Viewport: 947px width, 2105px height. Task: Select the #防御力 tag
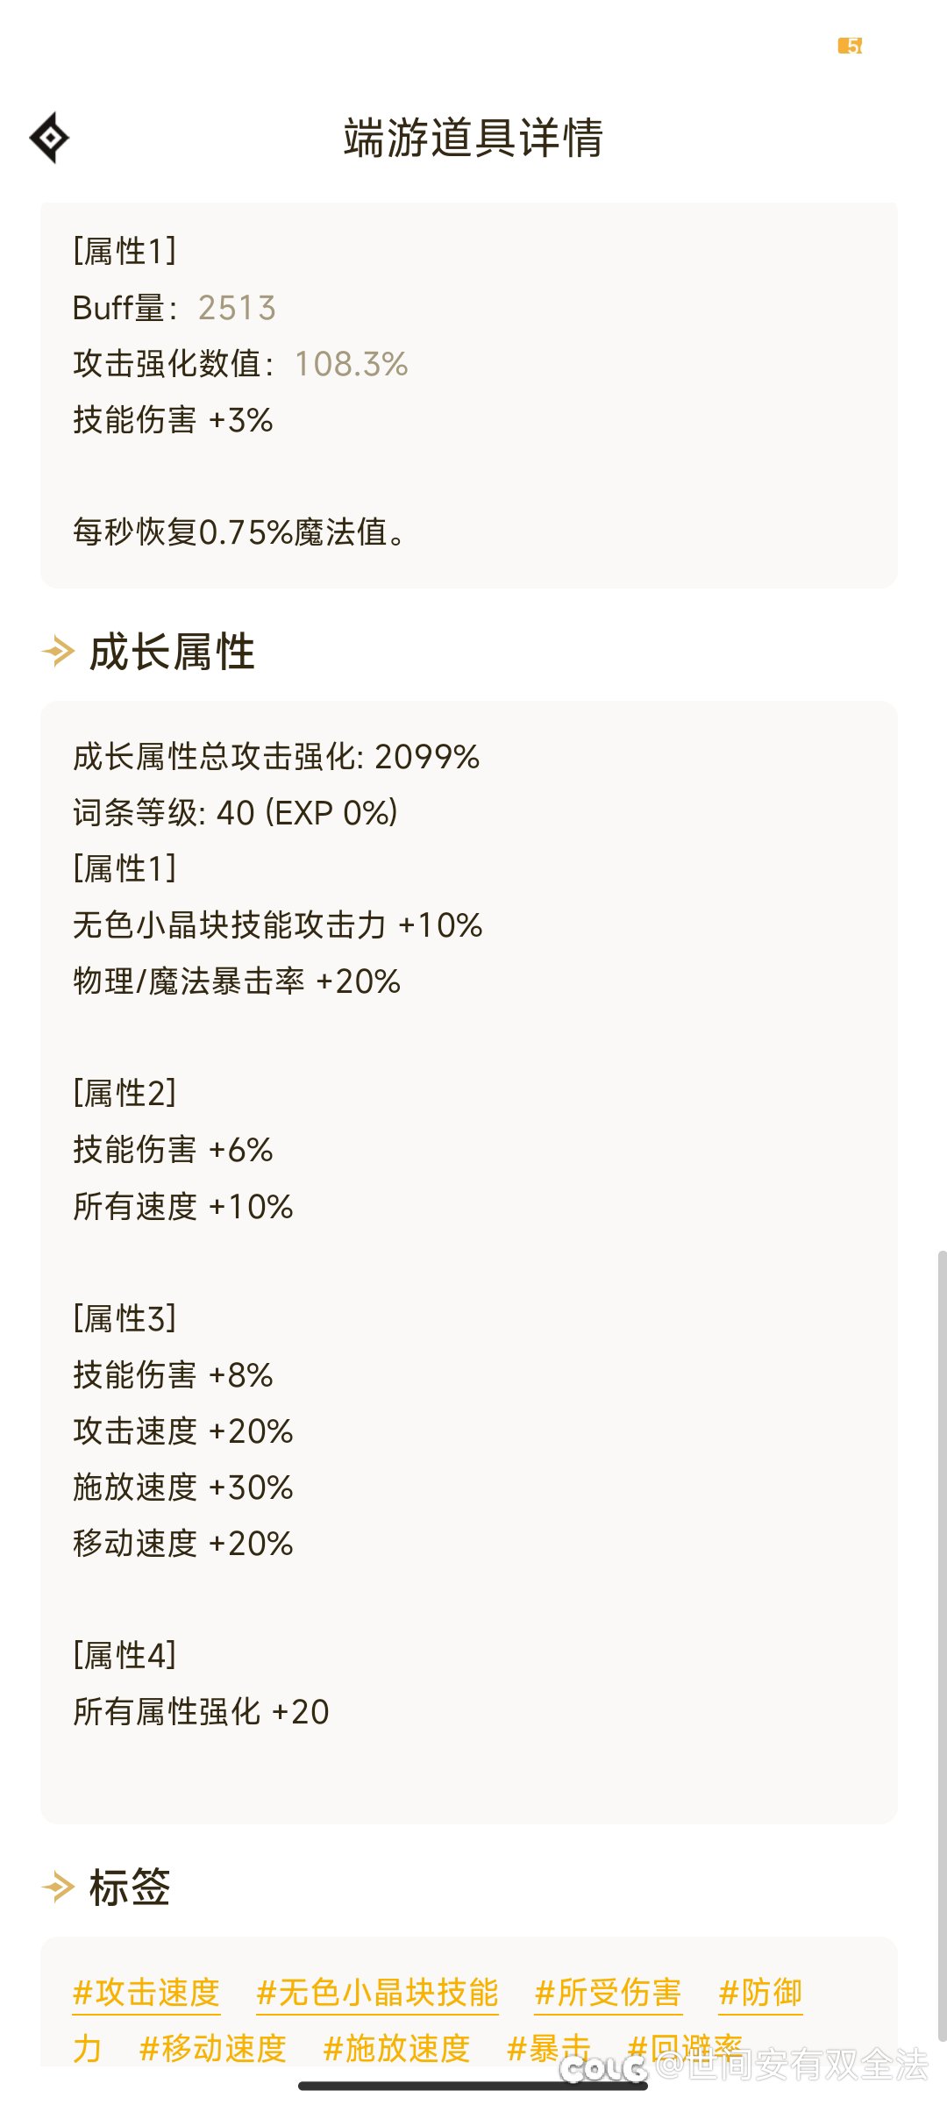click(x=760, y=1993)
